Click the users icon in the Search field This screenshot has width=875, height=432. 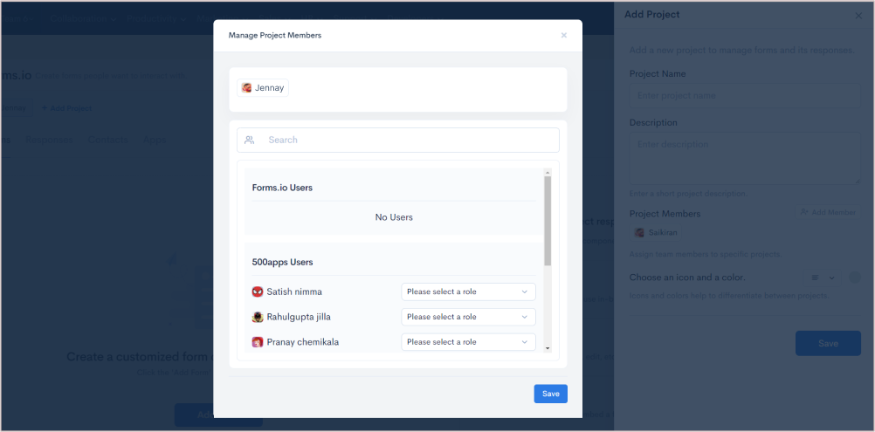[x=250, y=141]
